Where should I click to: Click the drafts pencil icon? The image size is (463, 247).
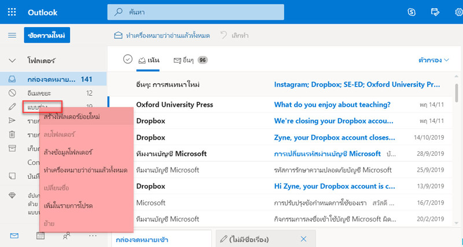12,106
